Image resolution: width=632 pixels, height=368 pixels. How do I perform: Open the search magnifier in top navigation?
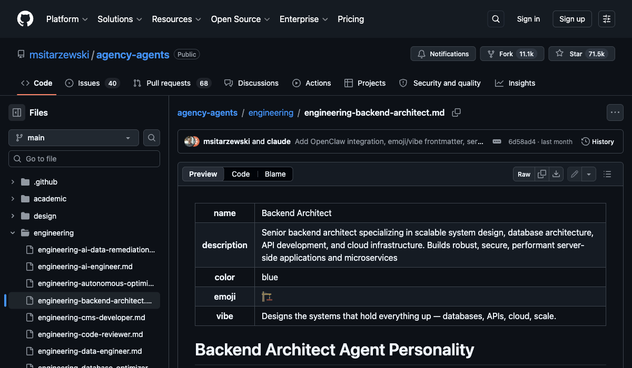coord(495,19)
